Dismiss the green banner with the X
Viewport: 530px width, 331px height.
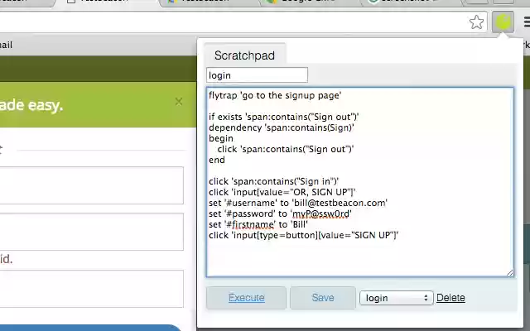point(179,102)
